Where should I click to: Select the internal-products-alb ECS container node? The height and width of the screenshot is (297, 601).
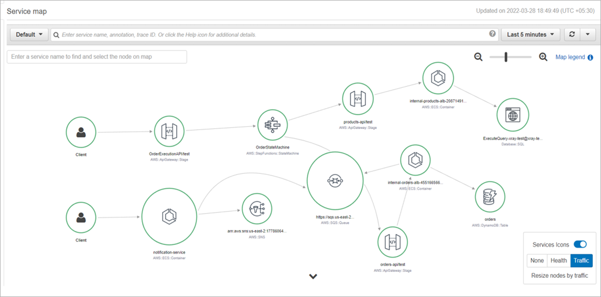tap(438, 79)
